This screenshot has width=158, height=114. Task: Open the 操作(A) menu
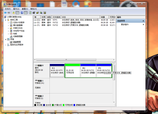[16, 9]
